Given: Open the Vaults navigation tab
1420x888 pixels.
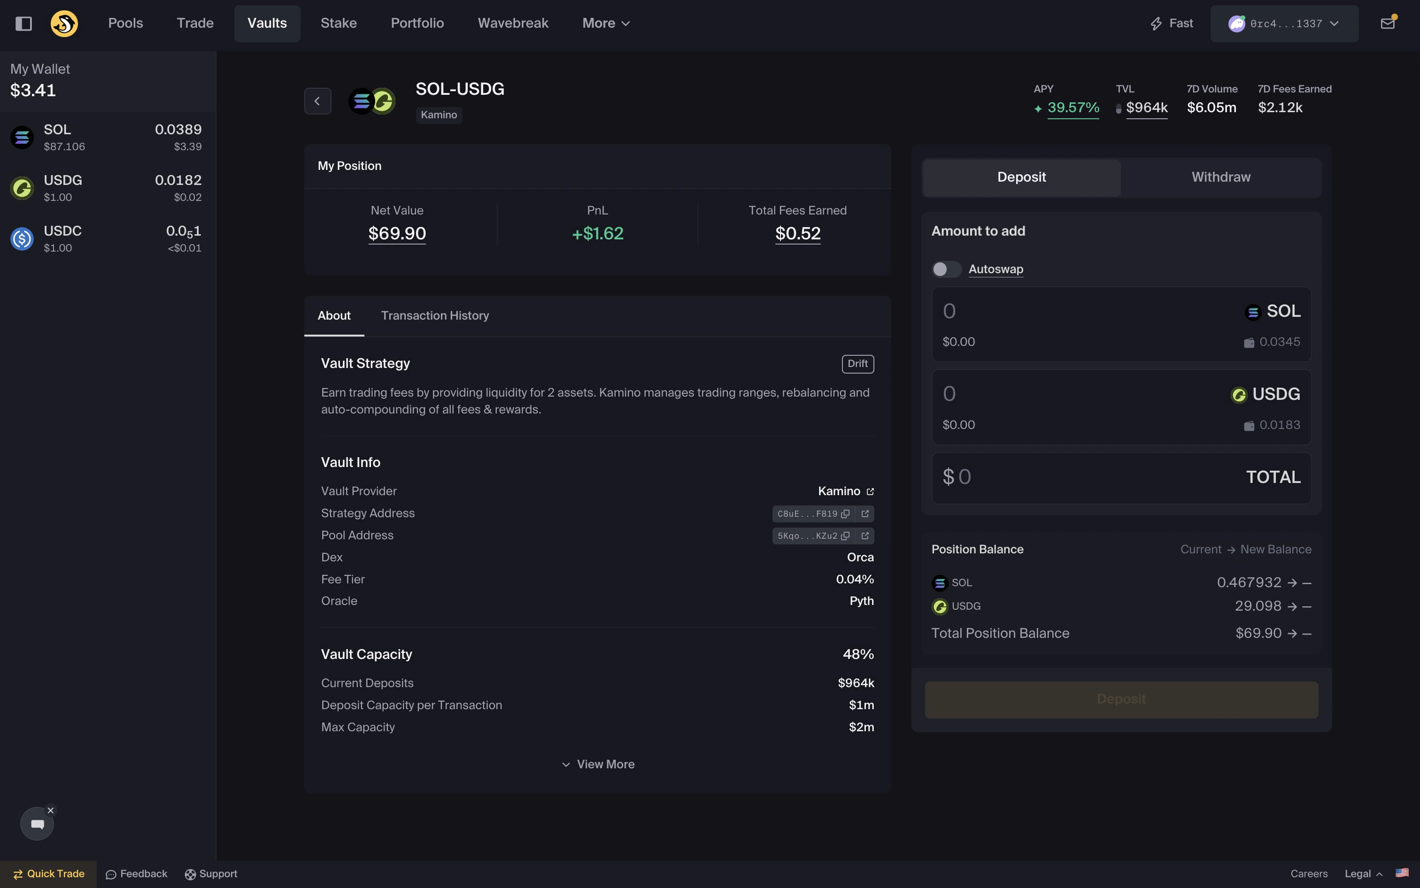Looking at the screenshot, I should [x=267, y=23].
